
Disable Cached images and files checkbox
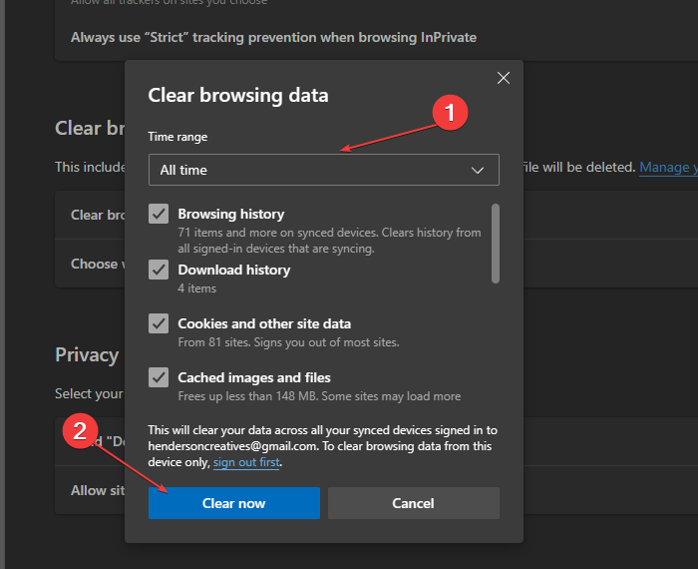(159, 377)
